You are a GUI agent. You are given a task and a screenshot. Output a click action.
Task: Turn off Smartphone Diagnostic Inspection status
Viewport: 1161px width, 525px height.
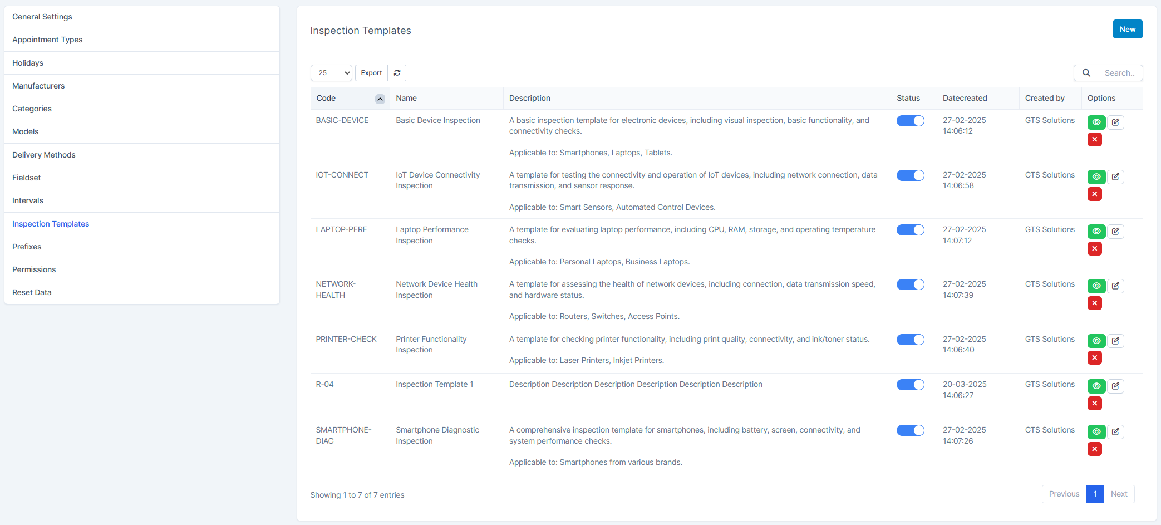(x=910, y=430)
